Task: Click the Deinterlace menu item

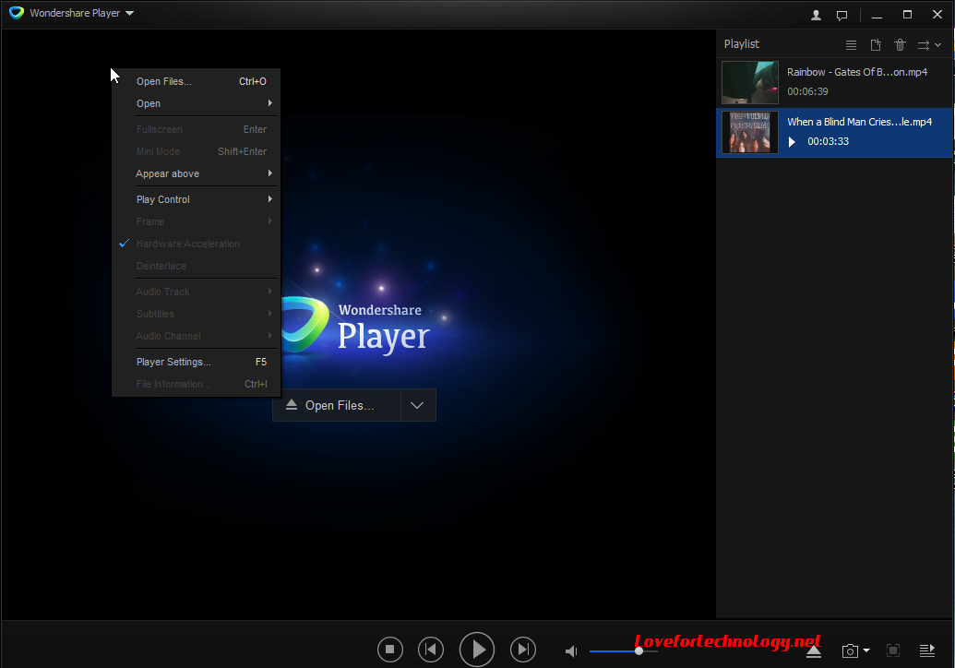Action: pyautogui.click(x=196, y=266)
